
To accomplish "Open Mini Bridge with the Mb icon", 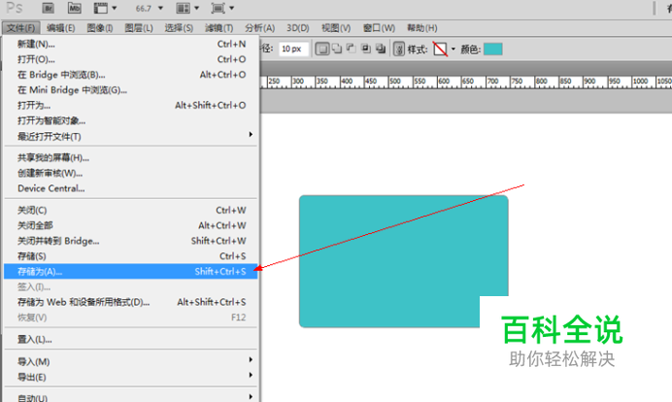I will click(74, 8).
